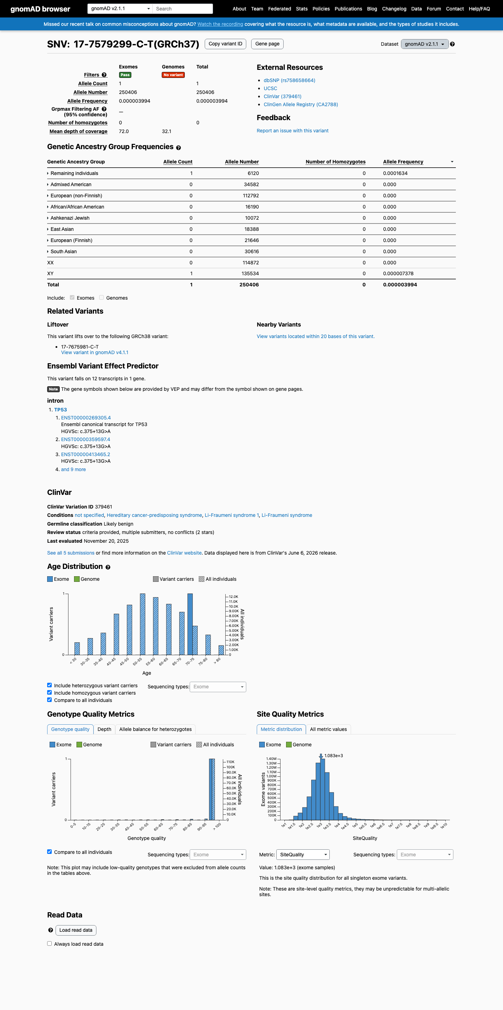
Task: Open the About menu item
Action: click(x=239, y=9)
